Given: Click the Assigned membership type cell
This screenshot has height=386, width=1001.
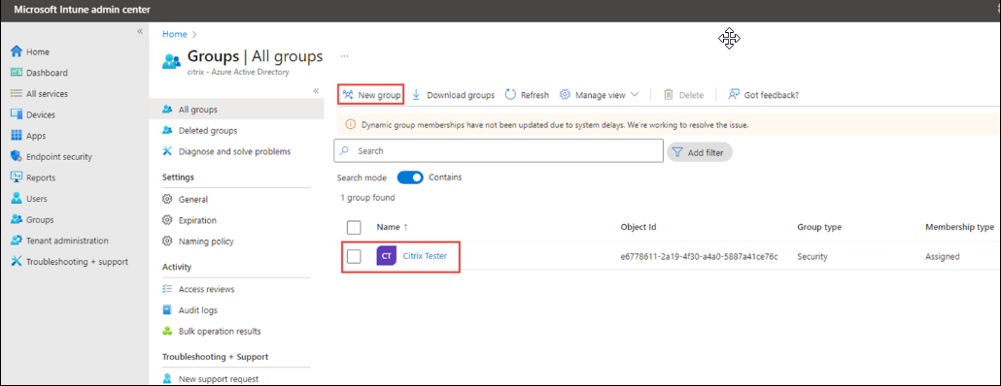Looking at the screenshot, I should (x=943, y=257).
